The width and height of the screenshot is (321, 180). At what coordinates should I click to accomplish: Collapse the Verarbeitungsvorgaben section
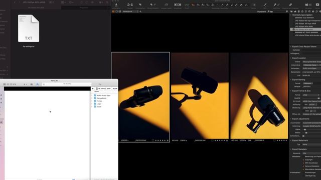click(291, 15)
